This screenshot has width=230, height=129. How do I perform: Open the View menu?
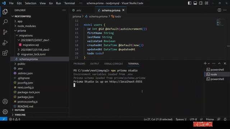coord(42,3)
